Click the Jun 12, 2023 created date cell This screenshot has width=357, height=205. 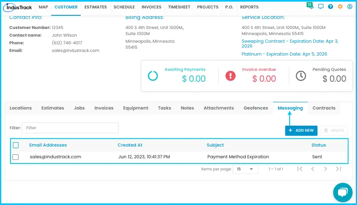point(144,157)
